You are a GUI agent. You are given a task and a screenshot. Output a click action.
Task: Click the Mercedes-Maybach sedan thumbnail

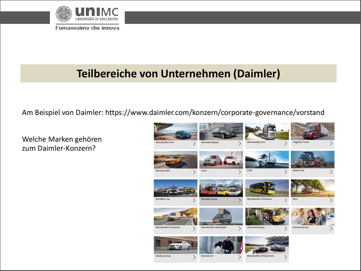point(221,131)
